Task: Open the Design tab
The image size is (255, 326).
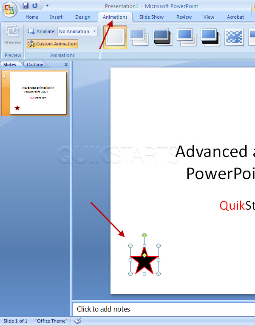Action: pos(83,17)
